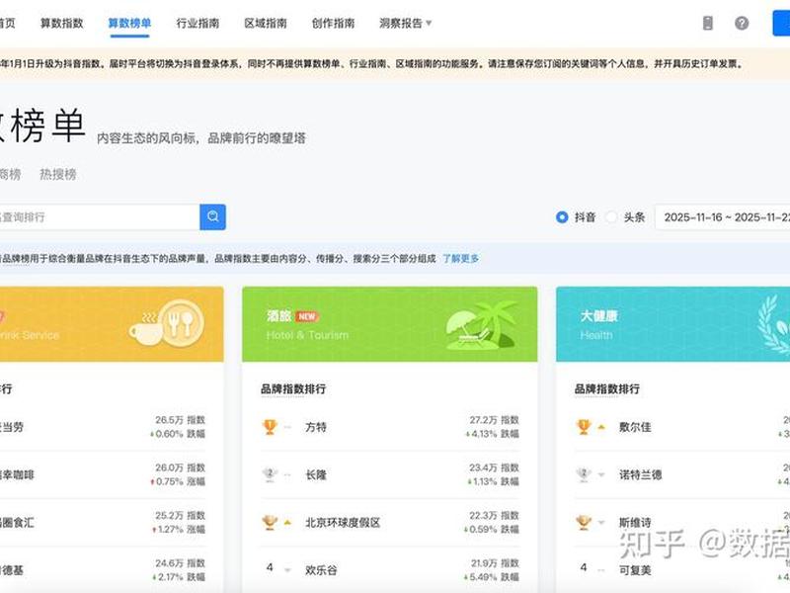Switch to 创作指南 tab
The height and width of the screenshot is (593, 790).
point(333,23)
